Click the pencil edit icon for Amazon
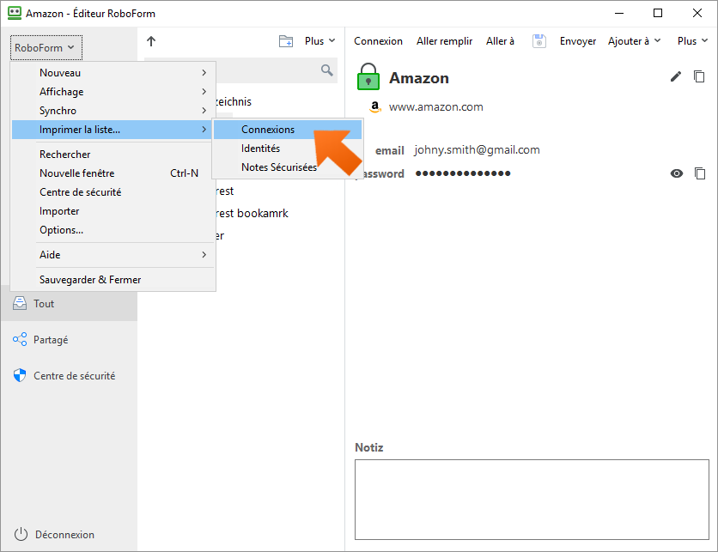Screen dimensions: 718x552 click(676, 76)
